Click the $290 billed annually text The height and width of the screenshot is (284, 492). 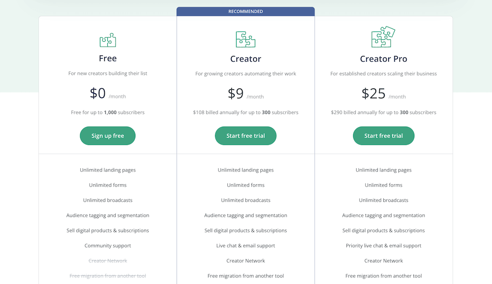(x=383, y=113)
